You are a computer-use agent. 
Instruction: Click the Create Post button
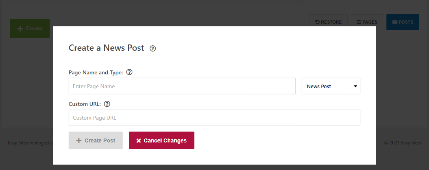95,140
